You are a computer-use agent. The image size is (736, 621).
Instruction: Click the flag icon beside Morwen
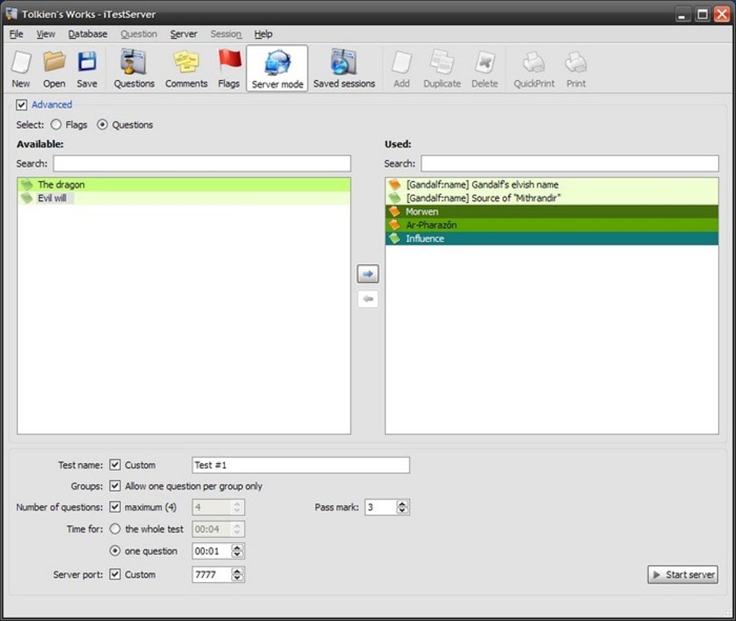(395, 212)
